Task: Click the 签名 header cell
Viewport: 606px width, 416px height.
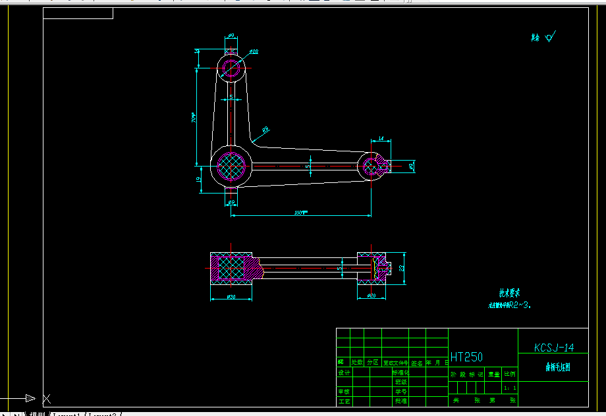Action: 417,363
